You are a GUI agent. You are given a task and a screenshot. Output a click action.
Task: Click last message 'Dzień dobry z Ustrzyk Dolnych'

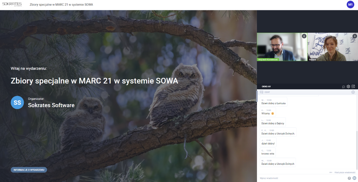pos(278,162)
